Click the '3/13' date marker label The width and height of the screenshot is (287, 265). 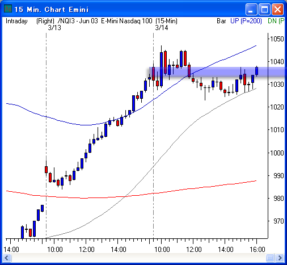[x=54, y=28]
